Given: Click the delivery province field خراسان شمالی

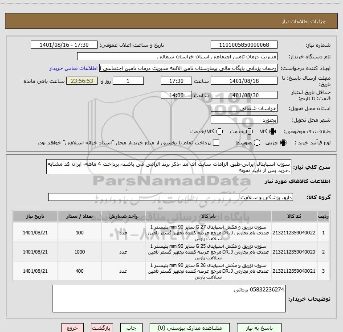Looking at the screenshot, I should tap(244, 108).
